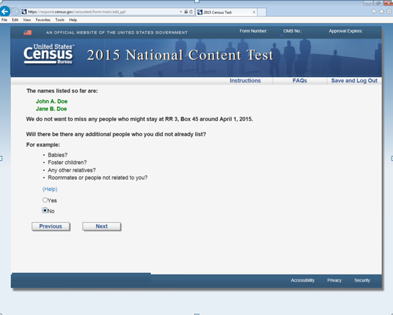The image size is (393, 315).
Task: Open the Instructions link
Action: (245, 81)
